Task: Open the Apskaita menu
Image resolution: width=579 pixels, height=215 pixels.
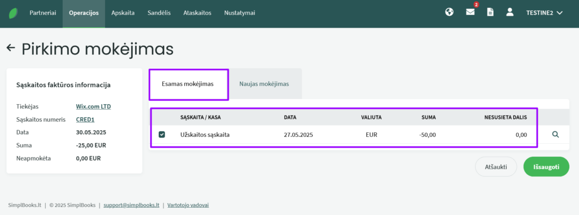Action: pos(123,13)
